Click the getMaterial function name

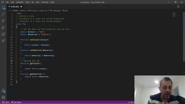pos(36,74)
